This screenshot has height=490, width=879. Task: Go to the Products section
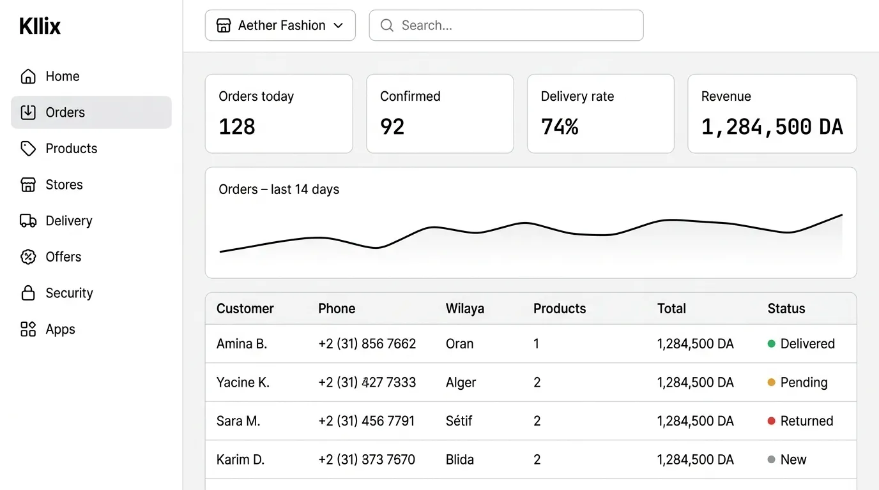[x=91, y=149]
